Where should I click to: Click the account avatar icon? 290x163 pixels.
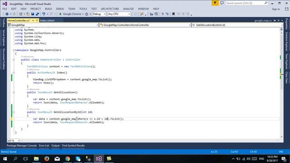pos(286,9)
